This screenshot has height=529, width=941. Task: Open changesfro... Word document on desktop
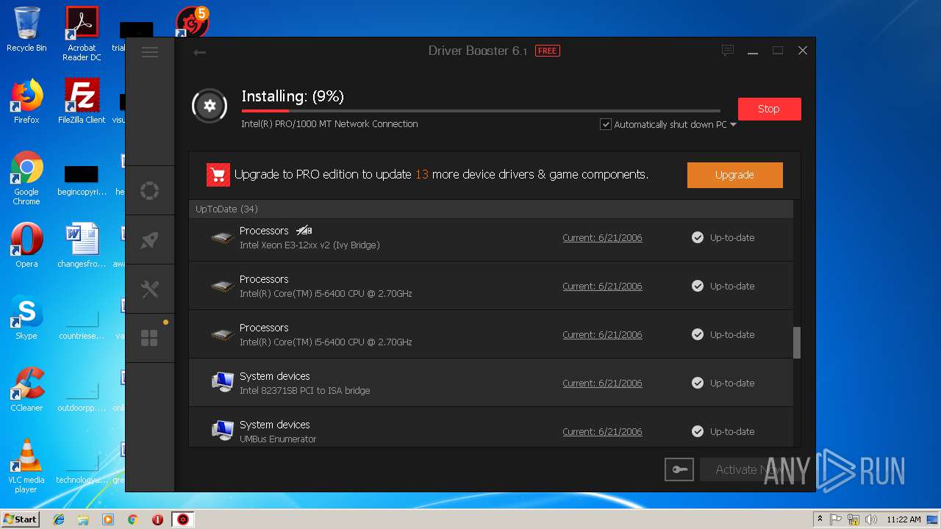(82, 245)
